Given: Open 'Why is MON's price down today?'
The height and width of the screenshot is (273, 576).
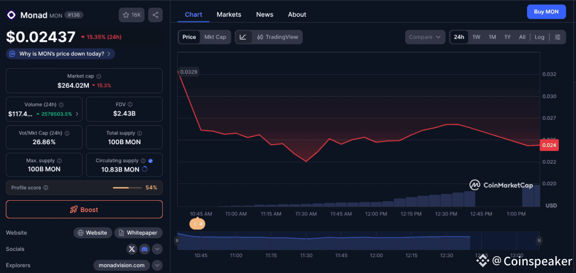Looking at the screenshot, I should coord(60,54).
